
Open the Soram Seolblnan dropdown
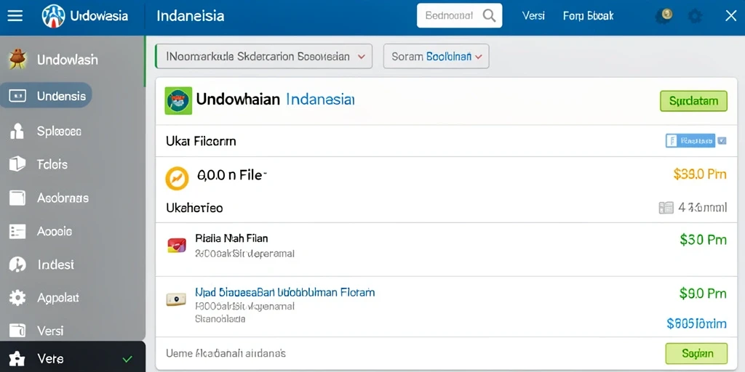point(437,57)
